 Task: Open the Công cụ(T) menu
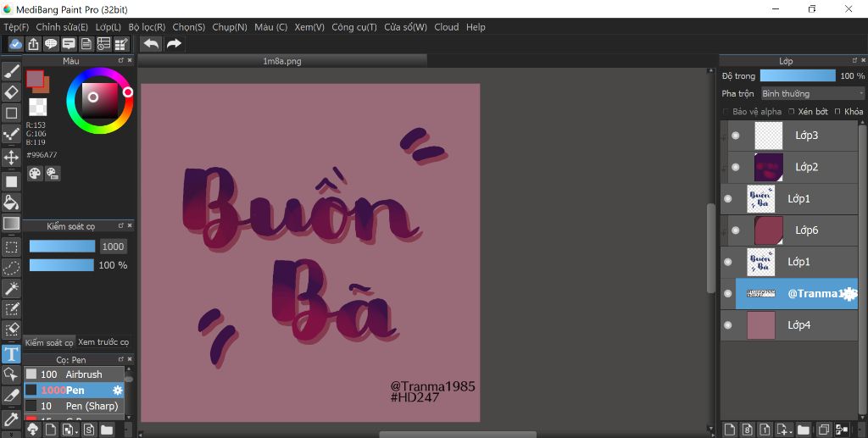[x=354, y=27]
